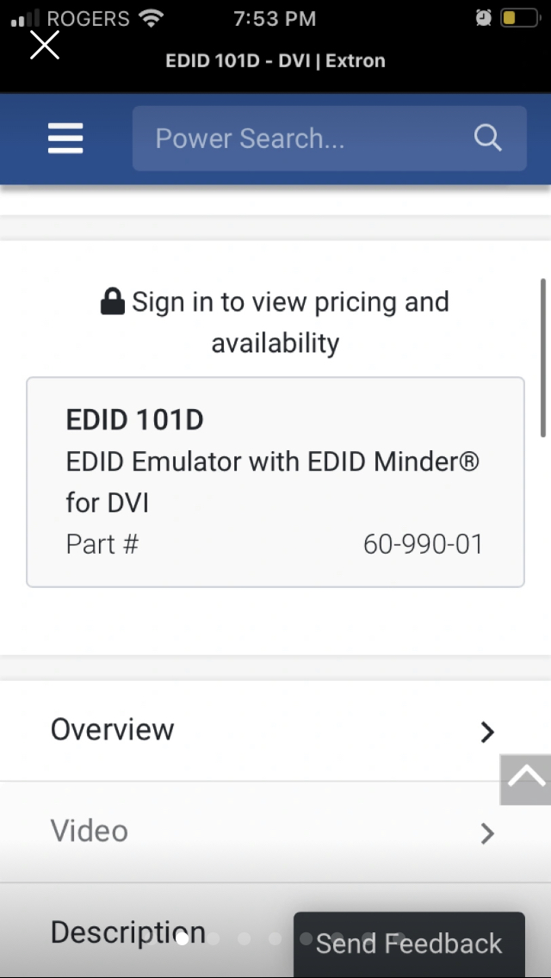551x978 pixels.
Task: Expand the Overview section
Action: click(x=275, y=731)
